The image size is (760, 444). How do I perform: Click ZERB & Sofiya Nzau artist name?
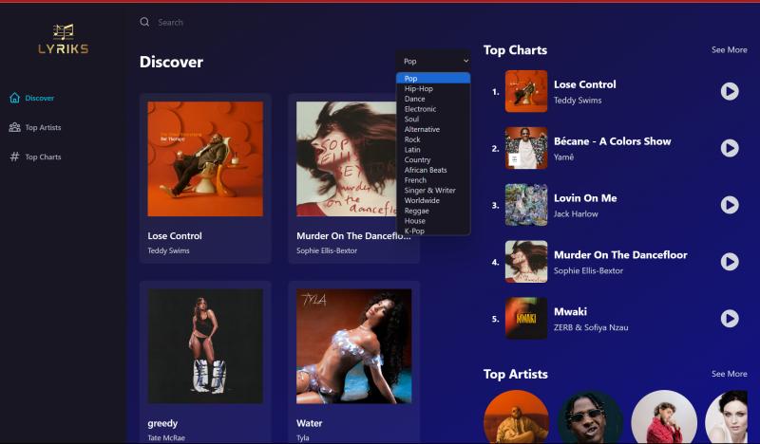click(591, 328)
